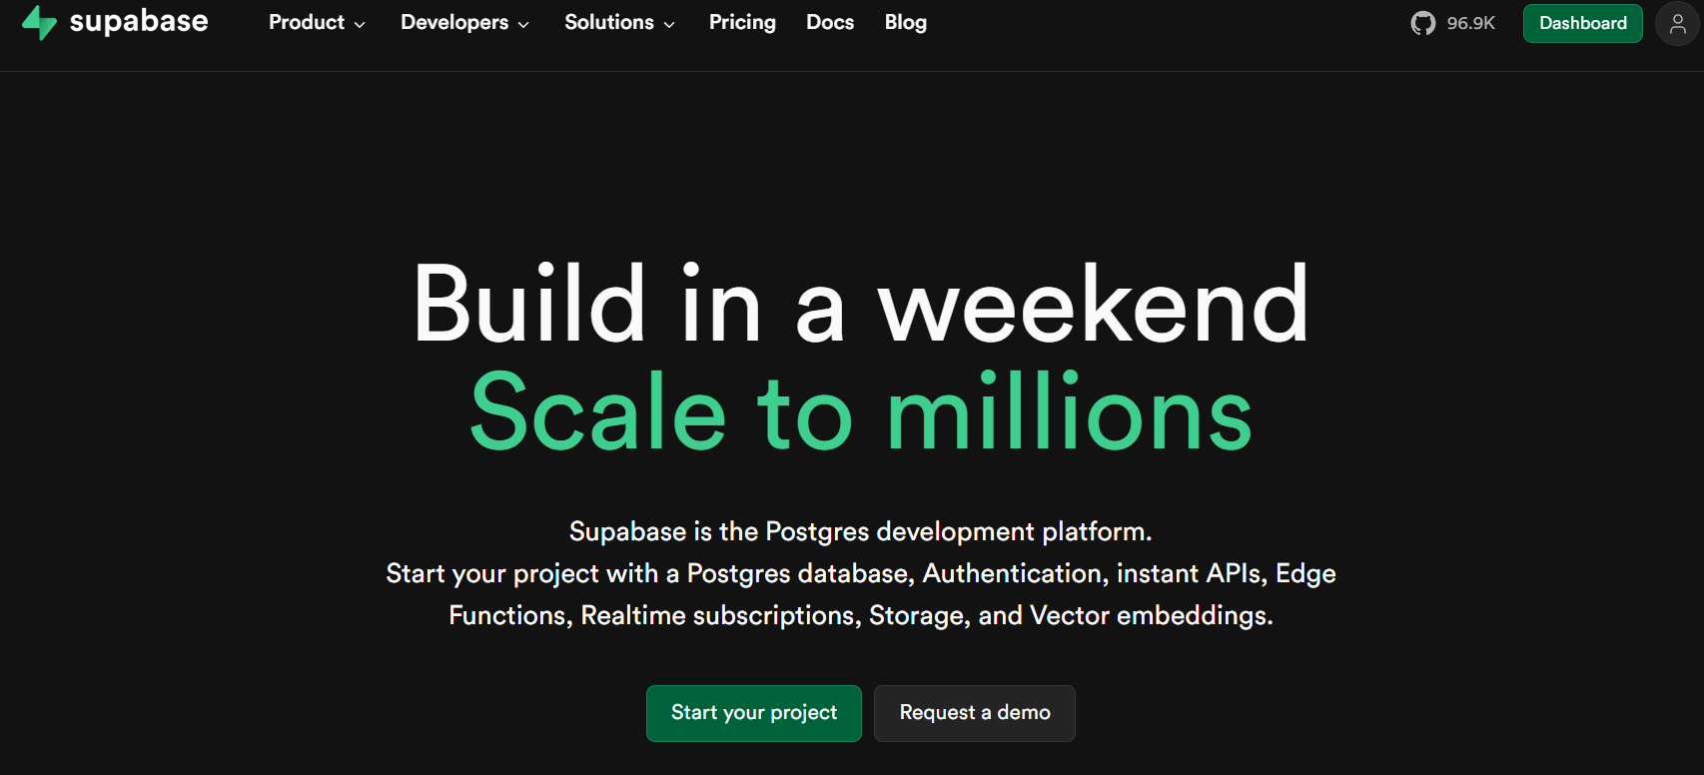The height and width of the screenshot is (775, 1704).
Task: Expand the Product dropdown menu
Action: tap(307, 22)
